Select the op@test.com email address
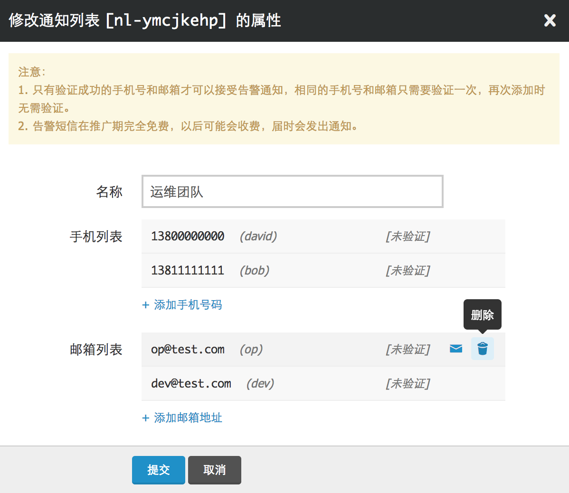 click(x=188, y=350)
